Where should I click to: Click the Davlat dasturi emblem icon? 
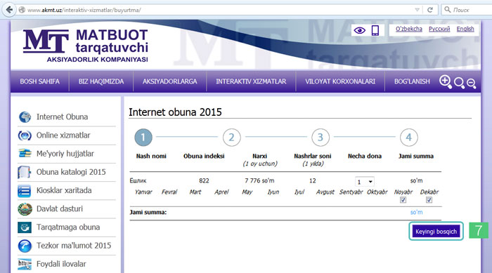click(x=25, y=209)
